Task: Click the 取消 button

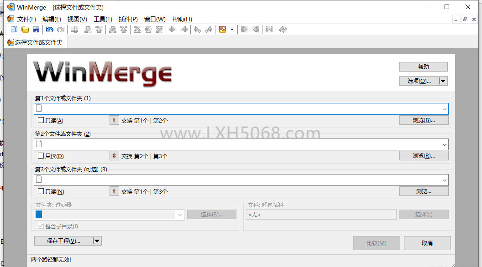Action: tap(427, 243)
